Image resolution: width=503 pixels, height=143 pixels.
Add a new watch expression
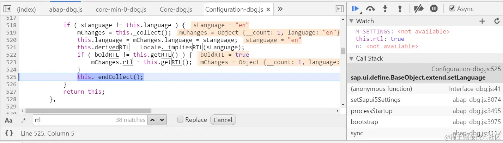[482, 21]
